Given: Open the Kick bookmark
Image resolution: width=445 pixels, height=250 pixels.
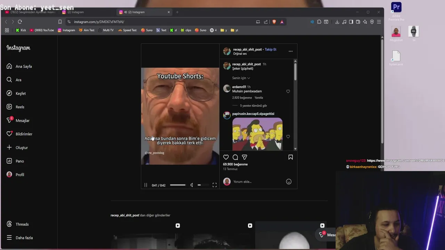Looking at the screenshot, I should pyautogui.click(x=21, y=30).
